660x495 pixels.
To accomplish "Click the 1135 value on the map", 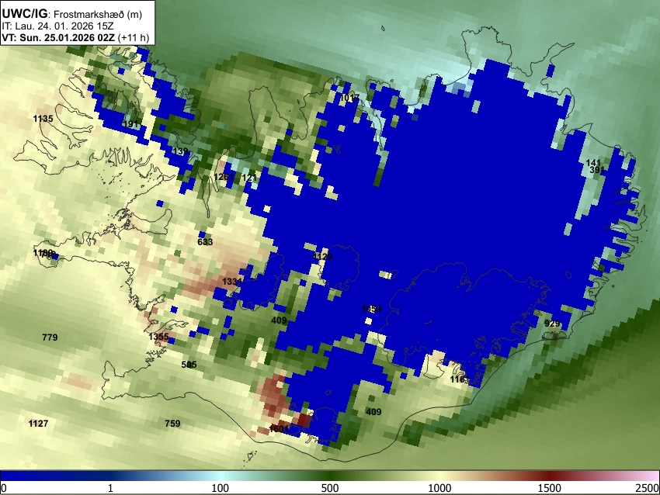I will pos(43,119).
